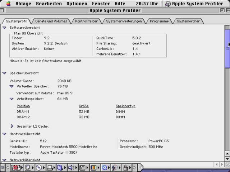Click the Verwendet auf Volume value Mac OS 9
The width and height of the screenshot is (230, 172).
[65, 93]
